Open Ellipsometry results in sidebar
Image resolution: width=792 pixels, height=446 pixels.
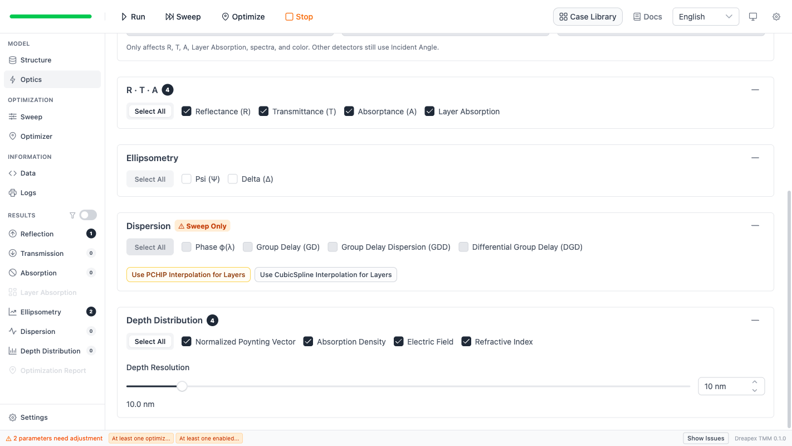coord(41,312)
